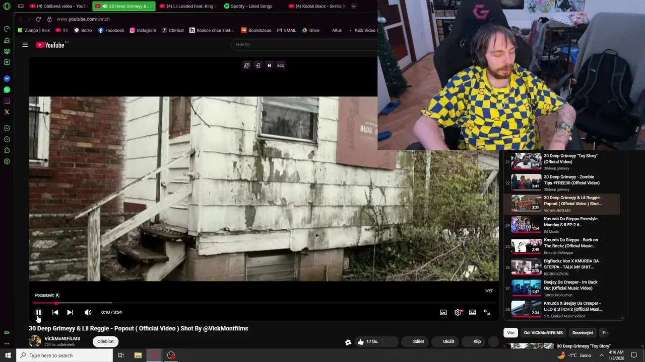Open GX Control speedometer icon
Screen dimensions: 645x362
coord(7,29)
